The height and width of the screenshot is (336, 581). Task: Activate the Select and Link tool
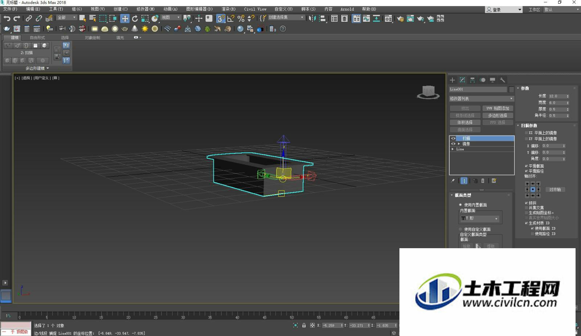[29, 18]
